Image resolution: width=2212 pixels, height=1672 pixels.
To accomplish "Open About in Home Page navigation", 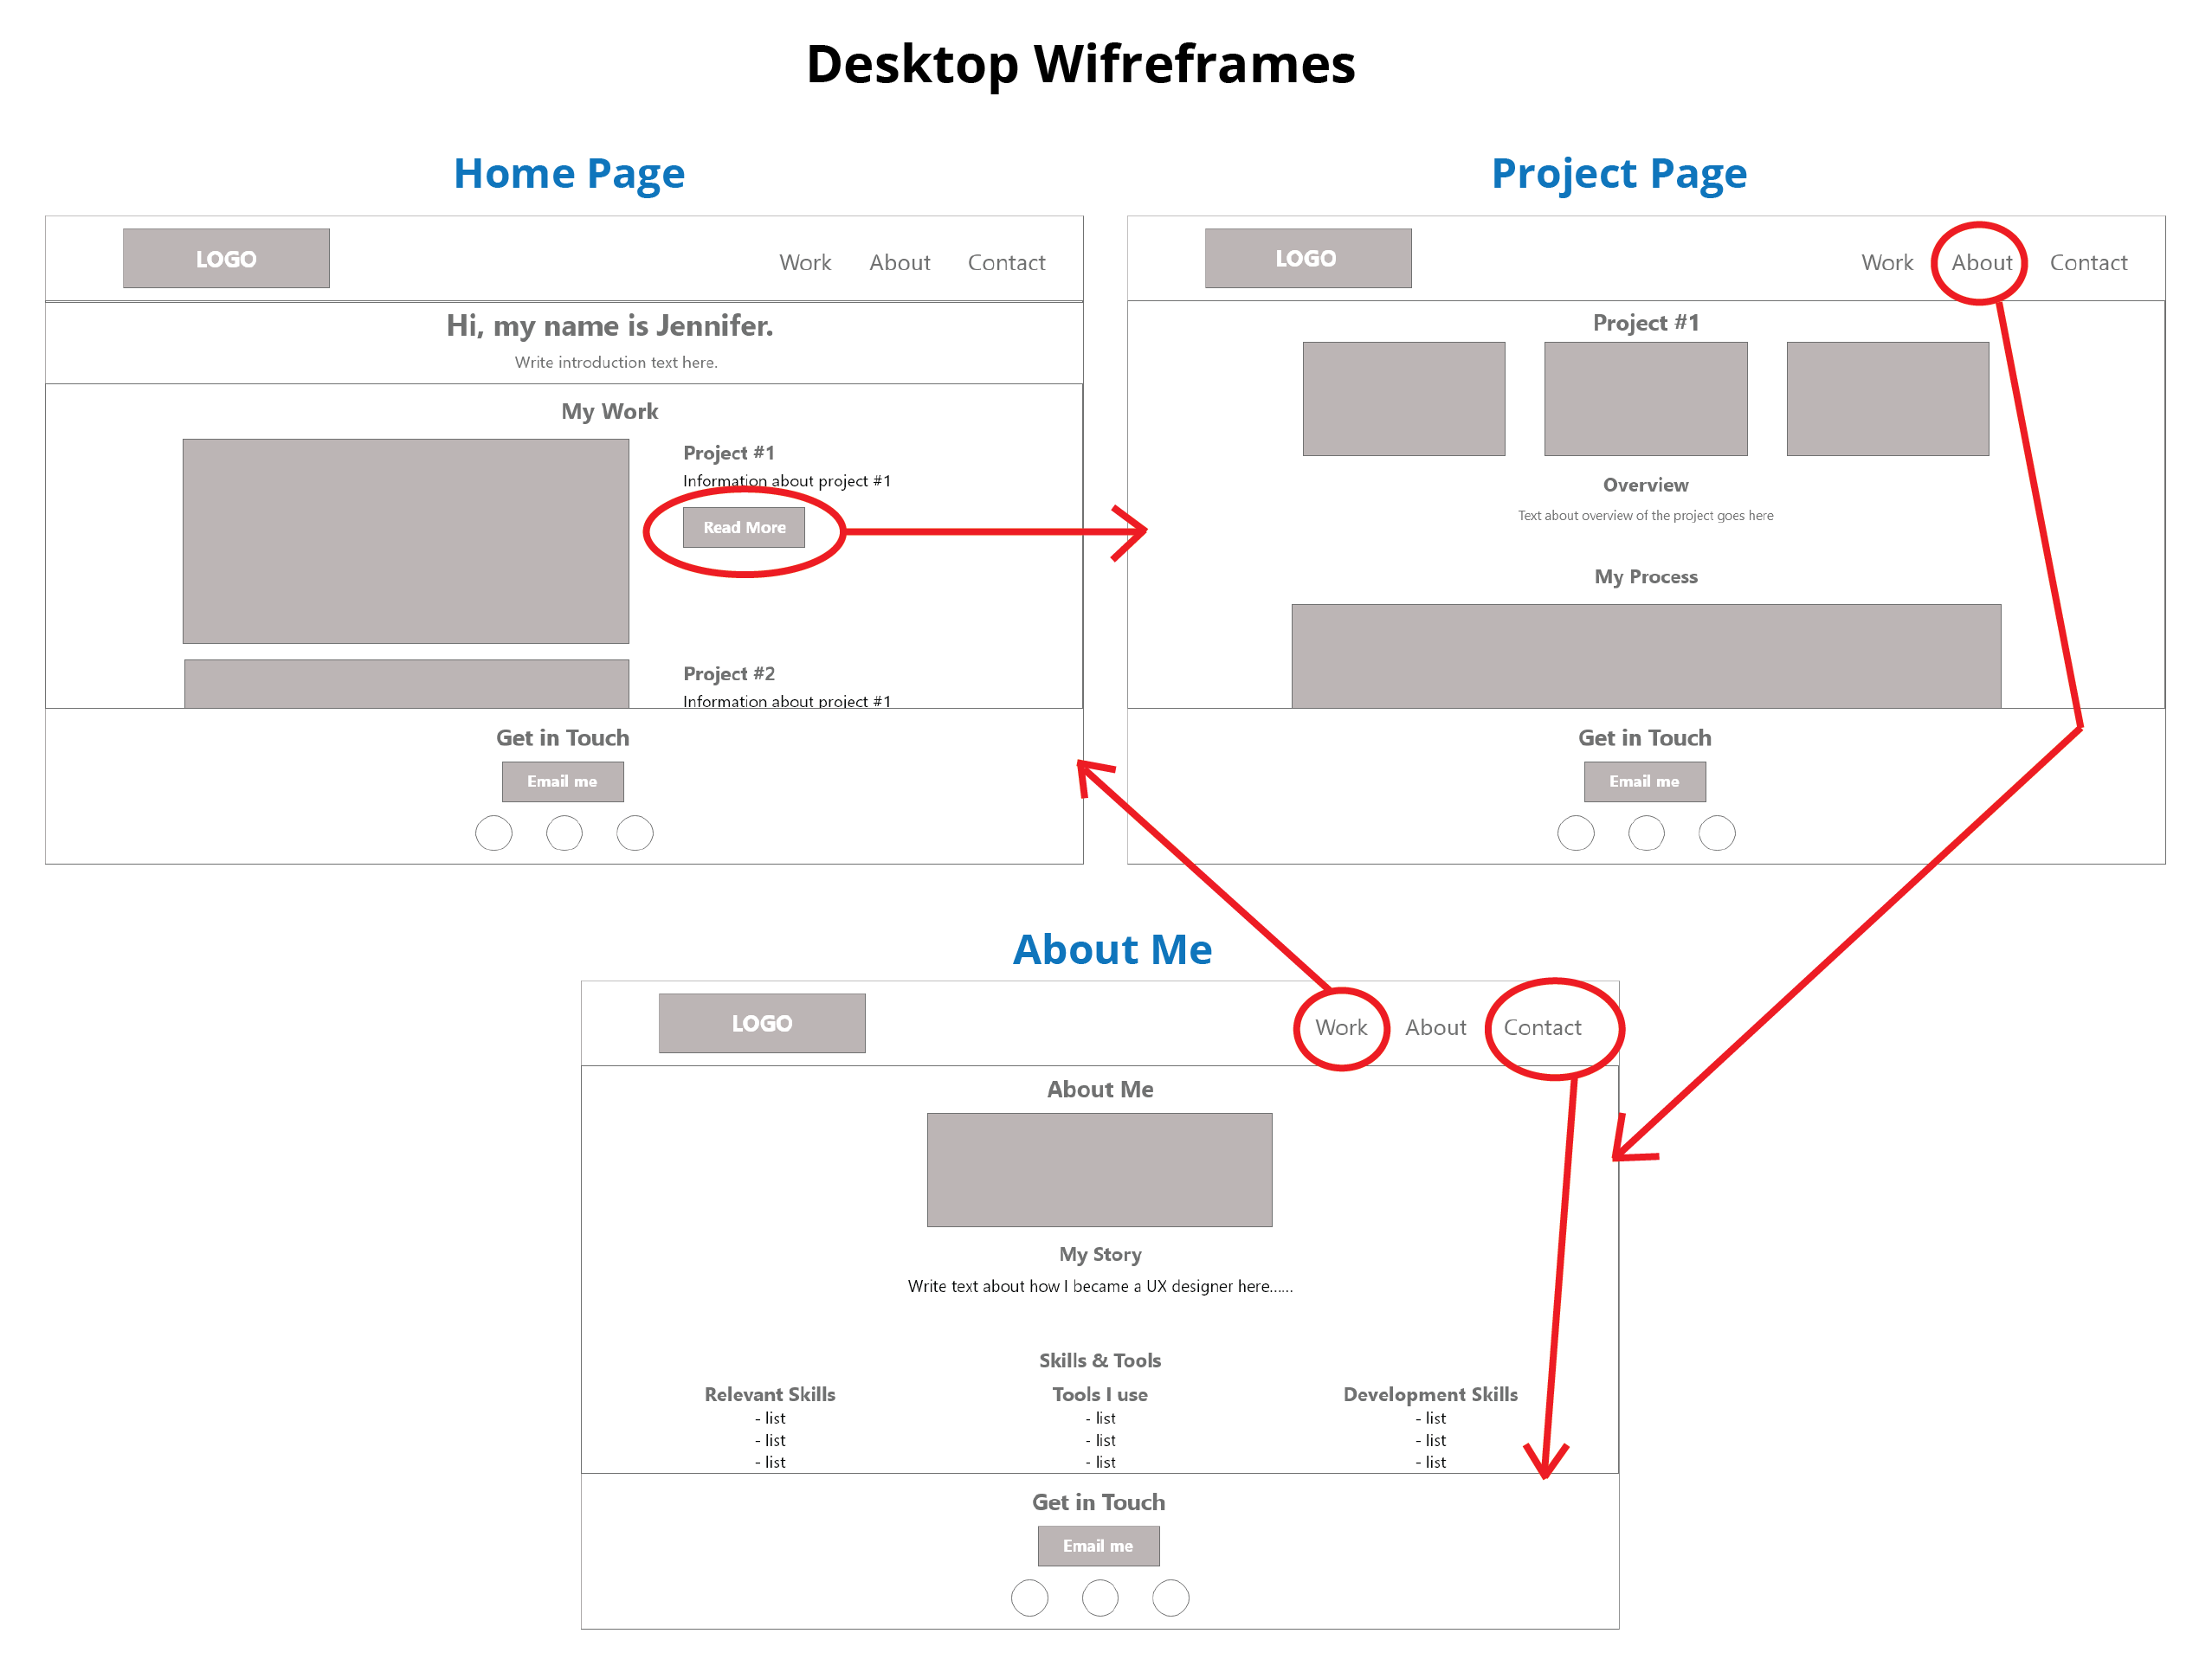I will coord(900,263).
